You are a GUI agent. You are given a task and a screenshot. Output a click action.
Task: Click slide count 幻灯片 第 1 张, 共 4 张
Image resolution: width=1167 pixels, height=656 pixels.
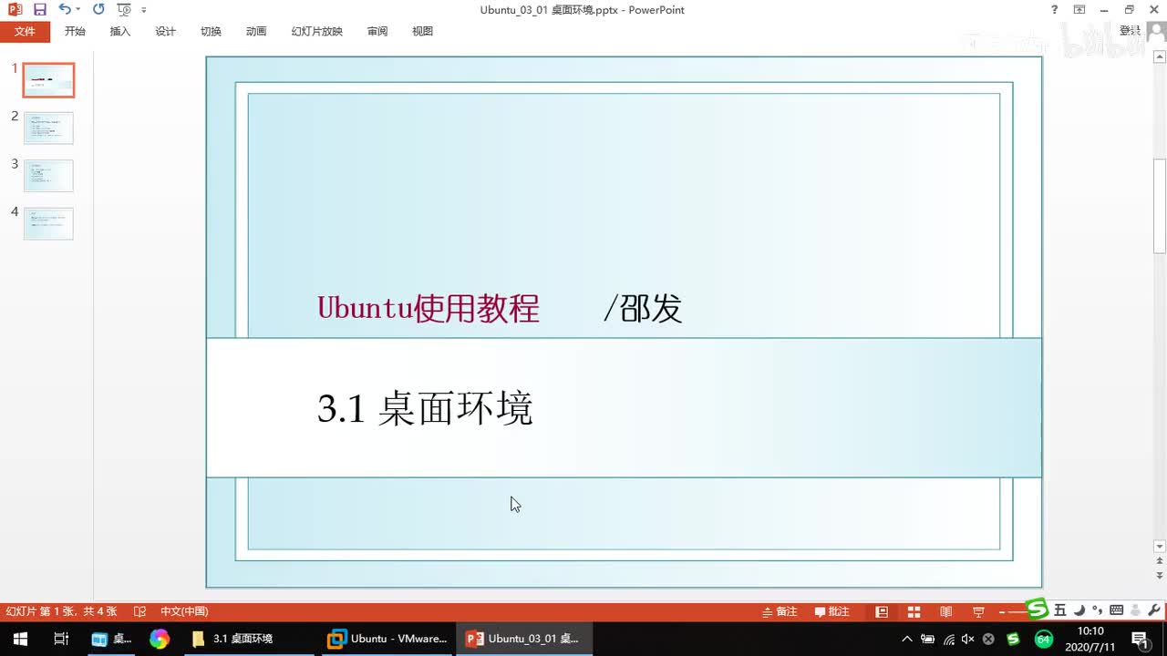coord(61,611)
